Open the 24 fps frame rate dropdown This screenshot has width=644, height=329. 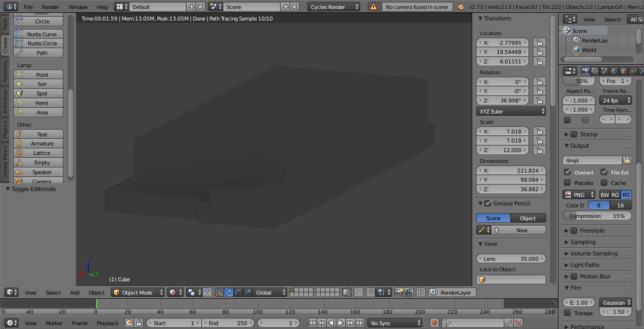pos(615,101)
